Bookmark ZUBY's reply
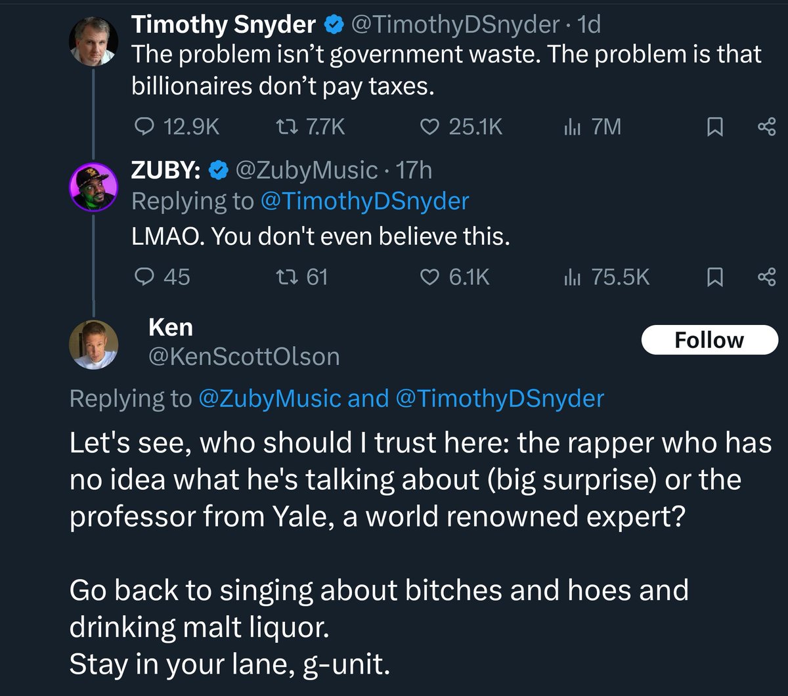The image size is (788, 696). pyautogui.click(x=715, y=277)
